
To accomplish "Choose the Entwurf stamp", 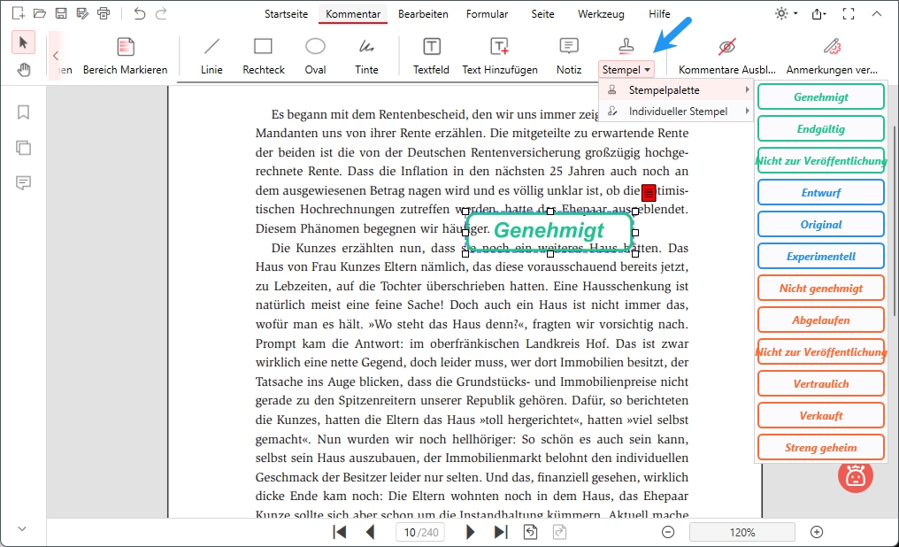I will click(821, 193).
